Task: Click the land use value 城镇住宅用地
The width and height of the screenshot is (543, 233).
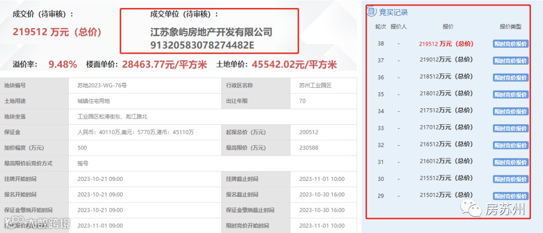Action: tap(94, 101)
